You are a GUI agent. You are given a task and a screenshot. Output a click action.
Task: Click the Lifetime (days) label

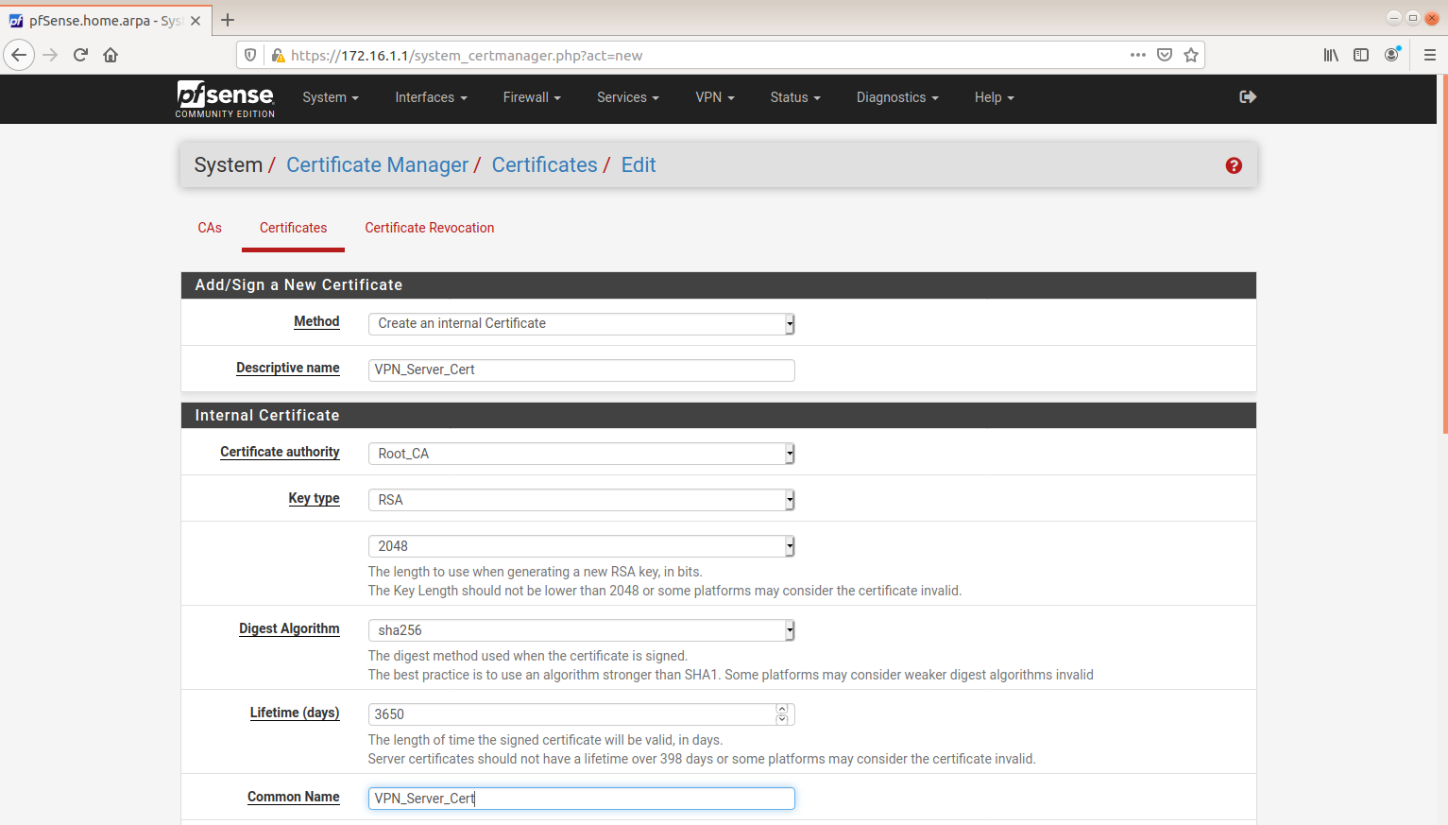(295, 713)
